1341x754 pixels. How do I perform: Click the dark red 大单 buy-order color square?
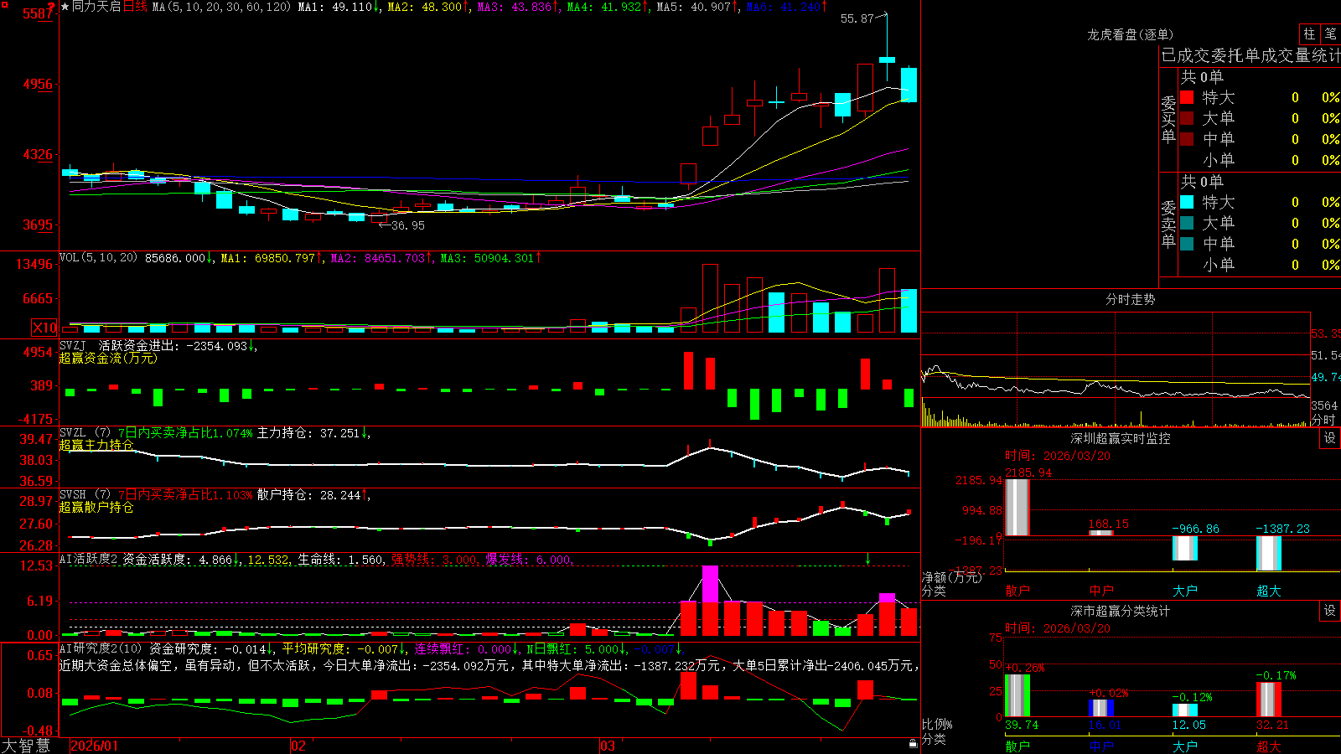click(x=1187, y=118)
